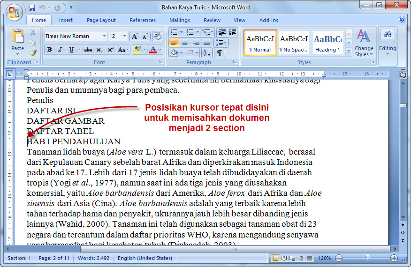Clear formatting from selected text
The image size is (411, 267).
click(157, 36)
